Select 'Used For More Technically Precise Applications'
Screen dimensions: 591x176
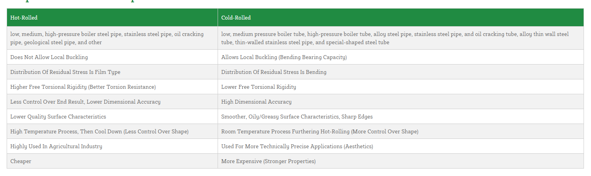tap(297, 146)
